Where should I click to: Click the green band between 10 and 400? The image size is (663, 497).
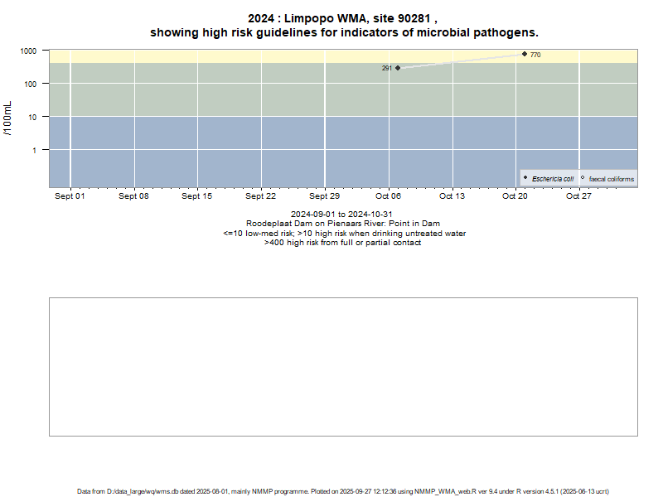[x=249, y=89]
